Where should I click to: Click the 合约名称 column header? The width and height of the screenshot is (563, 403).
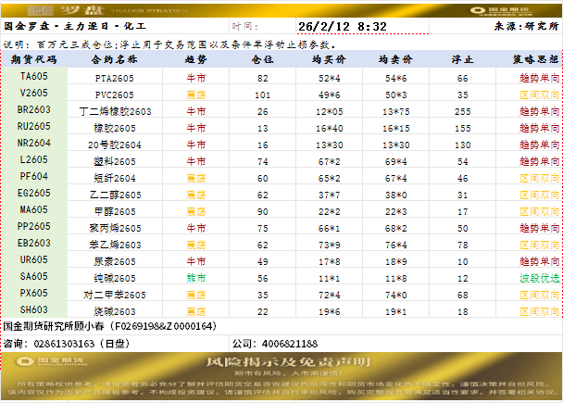115,59
